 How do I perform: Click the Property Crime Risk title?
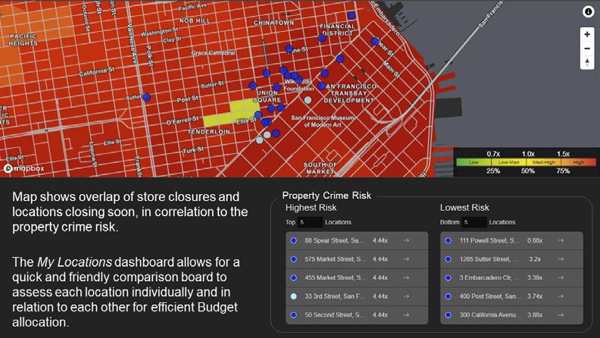click(x=327, y=196)
